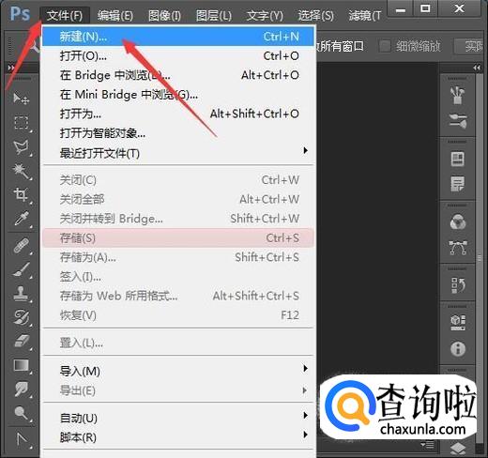
Task: Select the Crop tool
Action: [22, 194]
